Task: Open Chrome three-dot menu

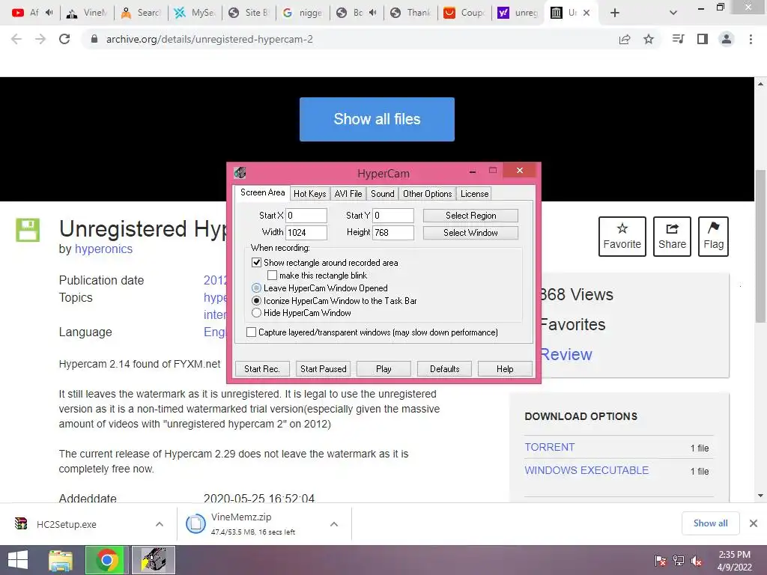Action: [751, 39]
